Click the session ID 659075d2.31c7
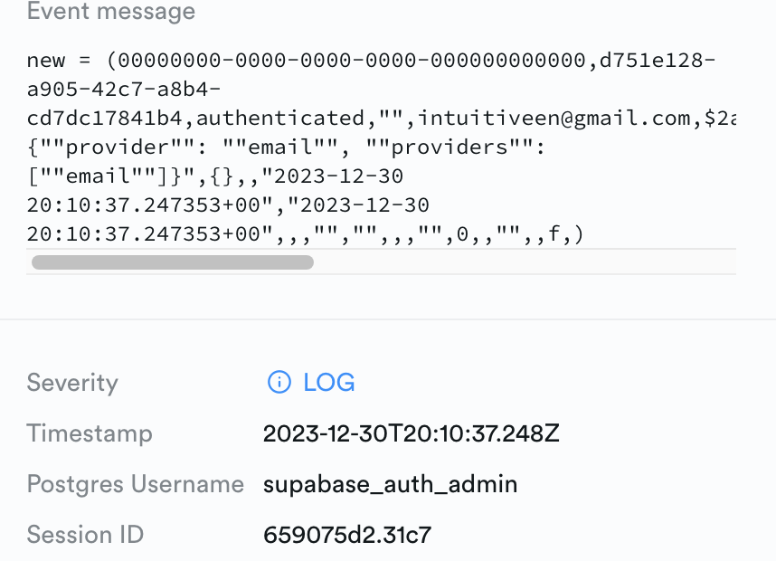The image size is (776, 561). [347, 535]
